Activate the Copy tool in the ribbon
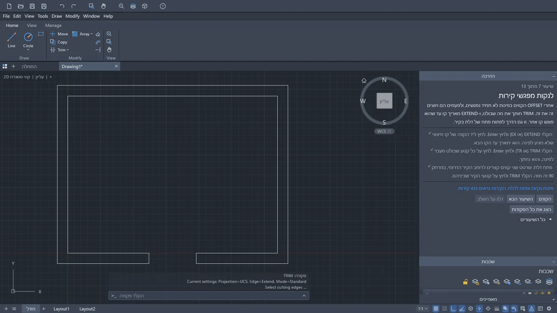The image size is (557, 313). 59,42
